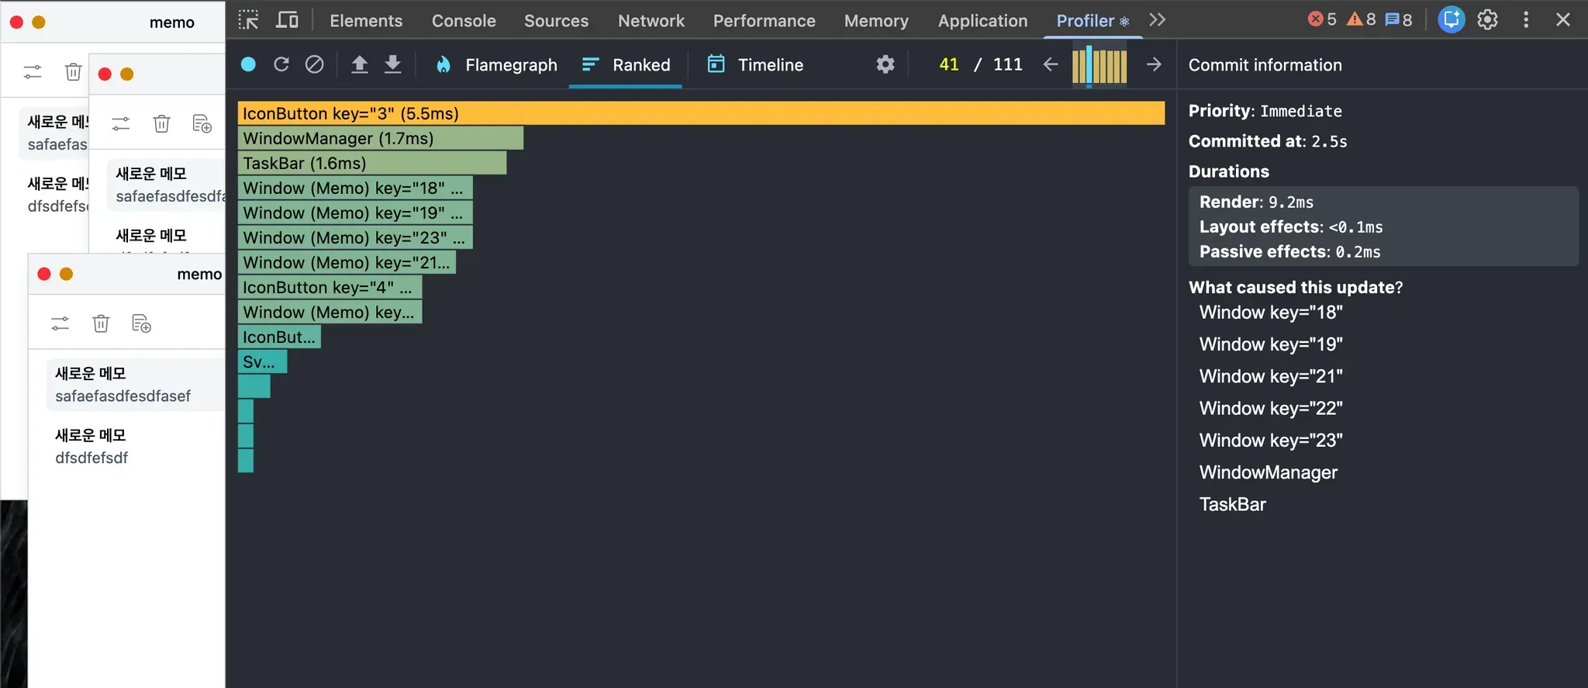Screen dimensions: 1588x688
Task: Open memo dfsdfefsdf in front window
Action: [x=135, y=447]
